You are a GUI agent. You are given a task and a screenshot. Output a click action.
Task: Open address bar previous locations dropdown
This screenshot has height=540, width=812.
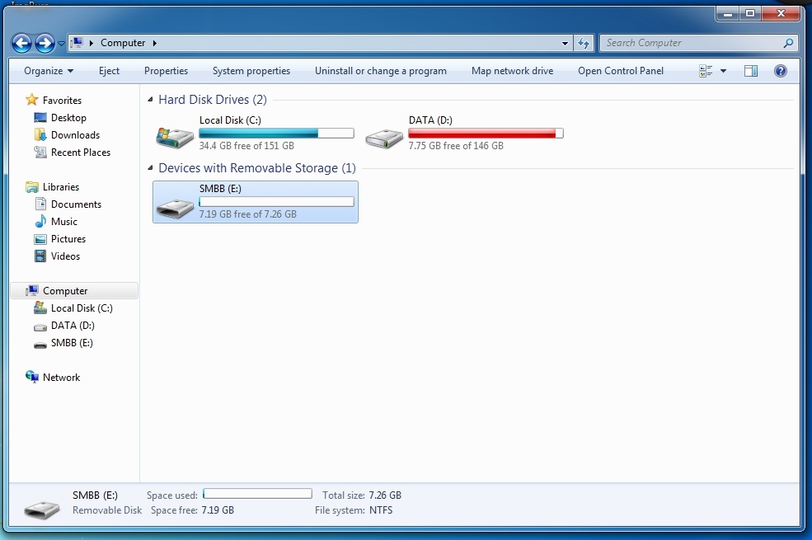[565, 44]
